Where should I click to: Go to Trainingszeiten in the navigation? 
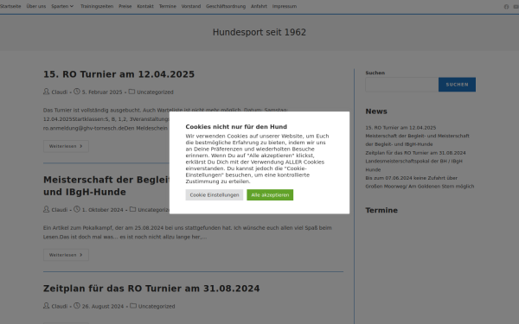97,6
